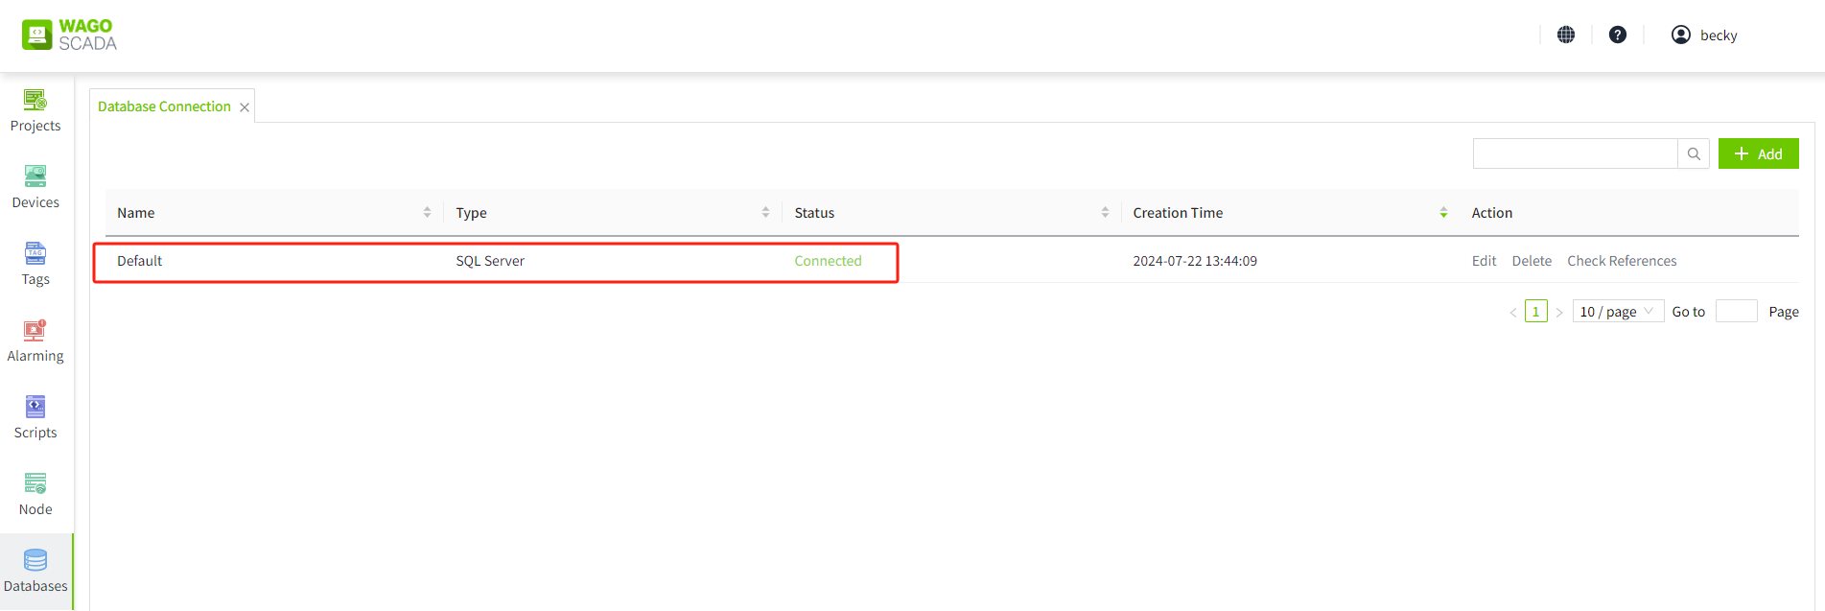Open the Alarming section
This screenshot has width=1825, height=611.
(x=35, y=341)
